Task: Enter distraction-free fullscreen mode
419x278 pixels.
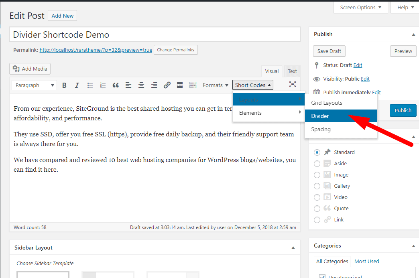Action: 293,84
